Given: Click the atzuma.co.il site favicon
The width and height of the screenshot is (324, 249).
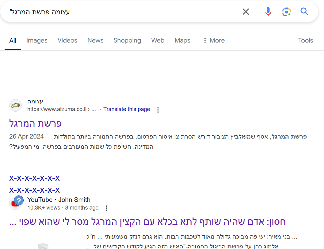Looking at the screenshot, I should 15,105.
